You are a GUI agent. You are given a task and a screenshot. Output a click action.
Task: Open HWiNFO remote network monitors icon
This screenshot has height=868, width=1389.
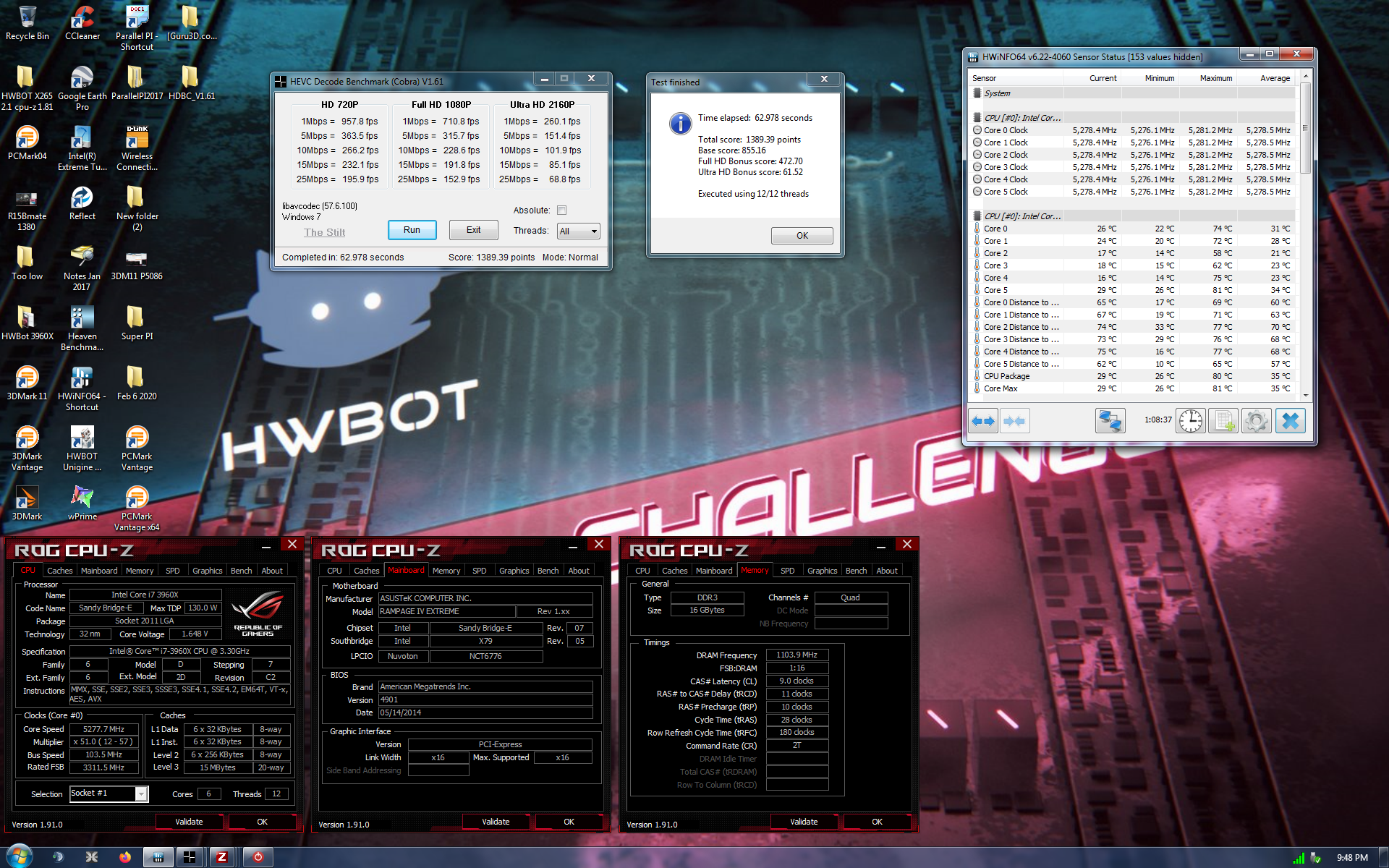(x=1110, y=420)
